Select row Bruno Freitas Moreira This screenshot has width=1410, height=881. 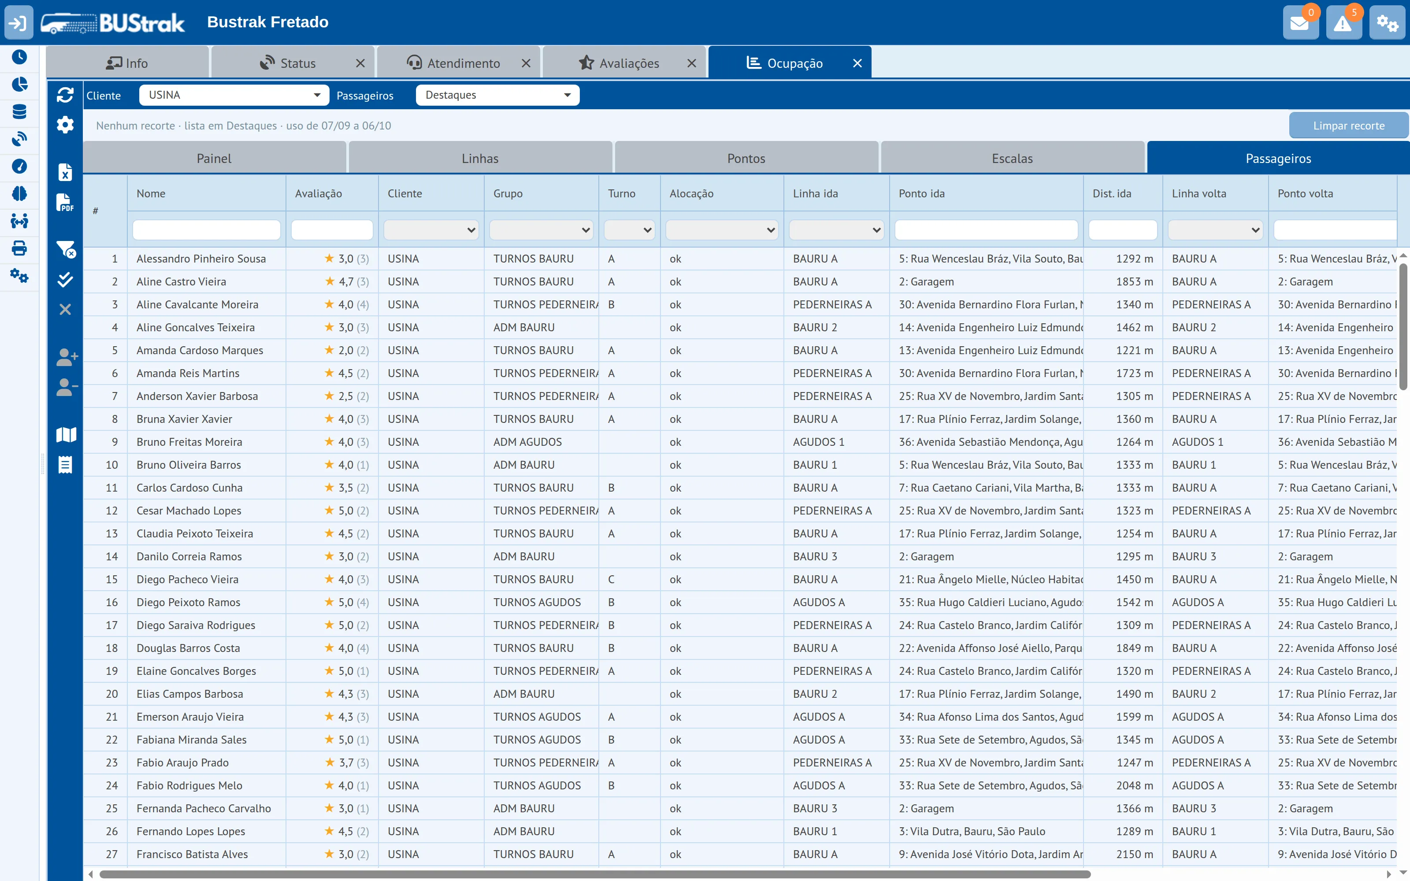(740, 442)
